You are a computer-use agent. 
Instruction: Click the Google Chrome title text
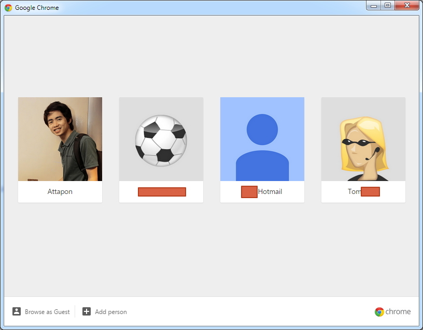coord(37,8)
